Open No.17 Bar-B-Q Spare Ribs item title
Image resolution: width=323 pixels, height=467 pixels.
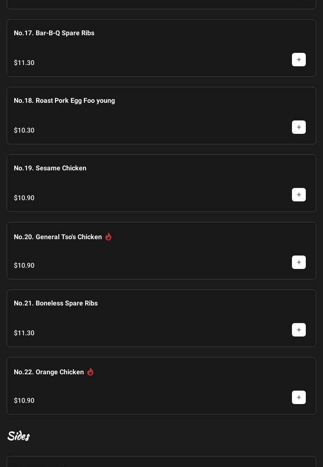pyautogui.click(x=54, y=33)
